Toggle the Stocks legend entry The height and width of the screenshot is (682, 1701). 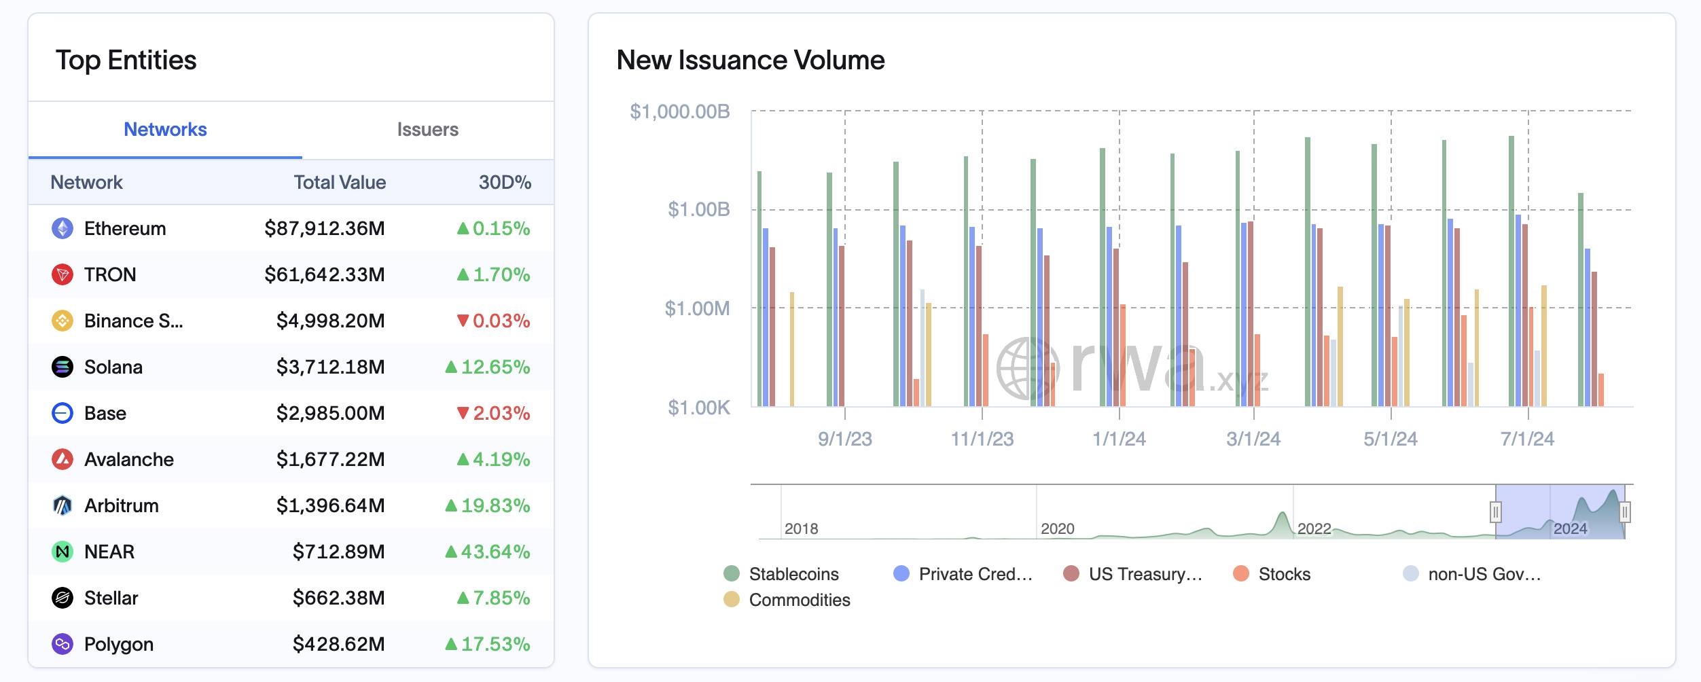[x=1271, y=574]
